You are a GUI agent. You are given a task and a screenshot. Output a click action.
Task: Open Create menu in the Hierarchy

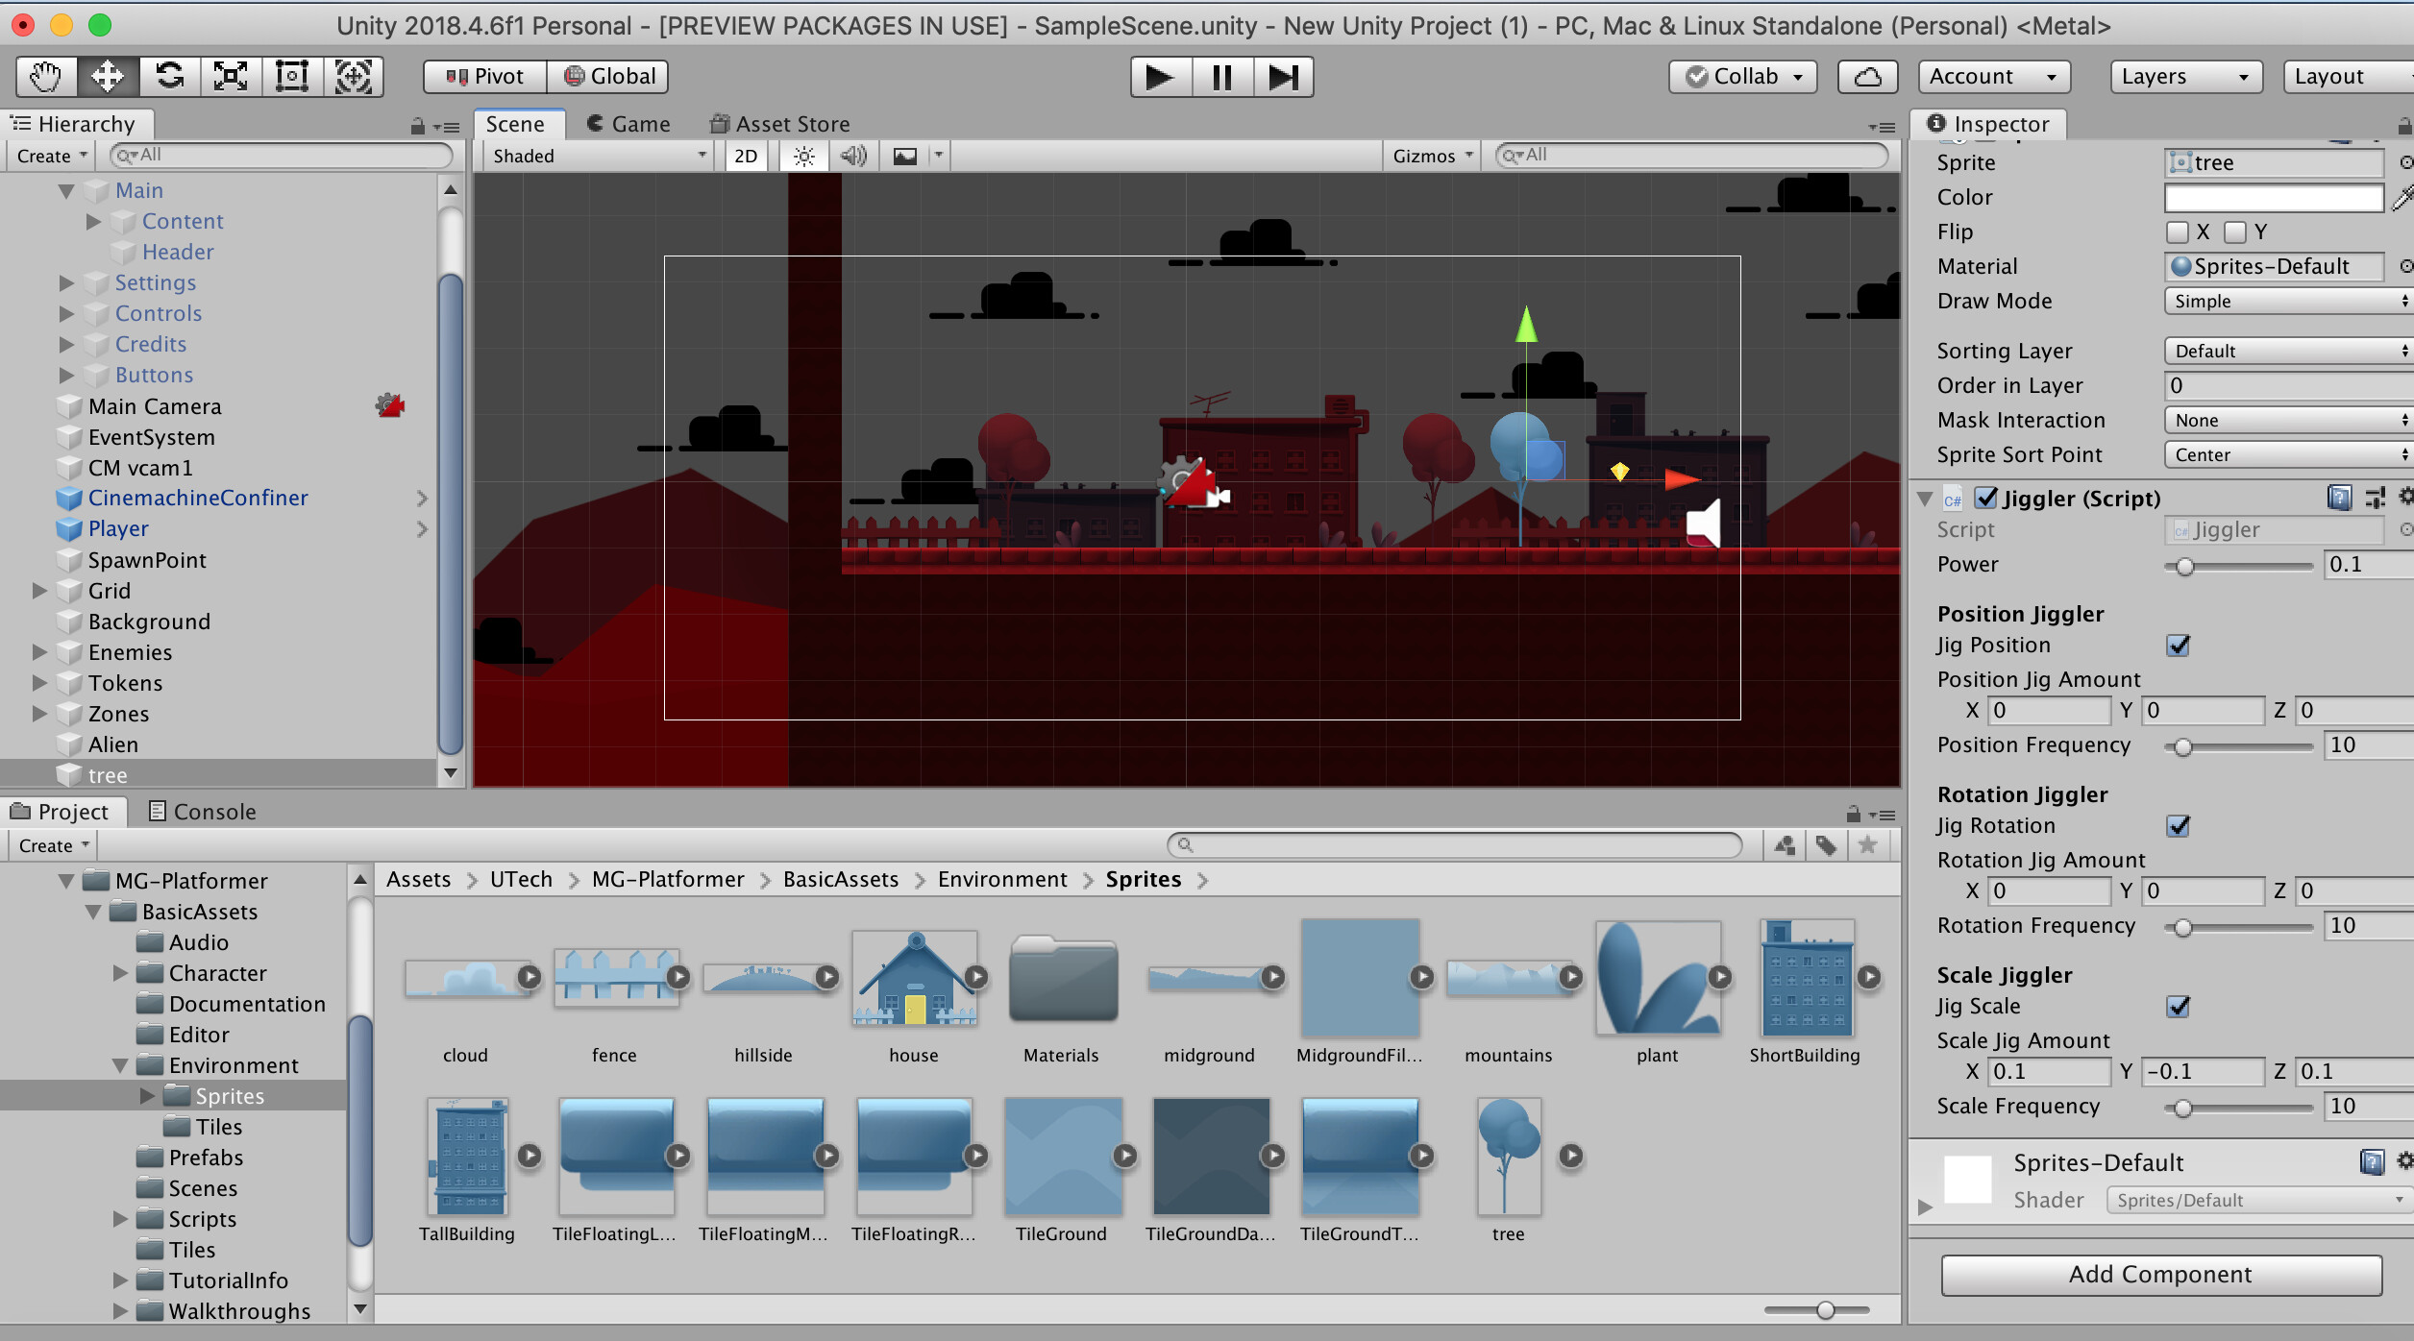coord(50,155)
